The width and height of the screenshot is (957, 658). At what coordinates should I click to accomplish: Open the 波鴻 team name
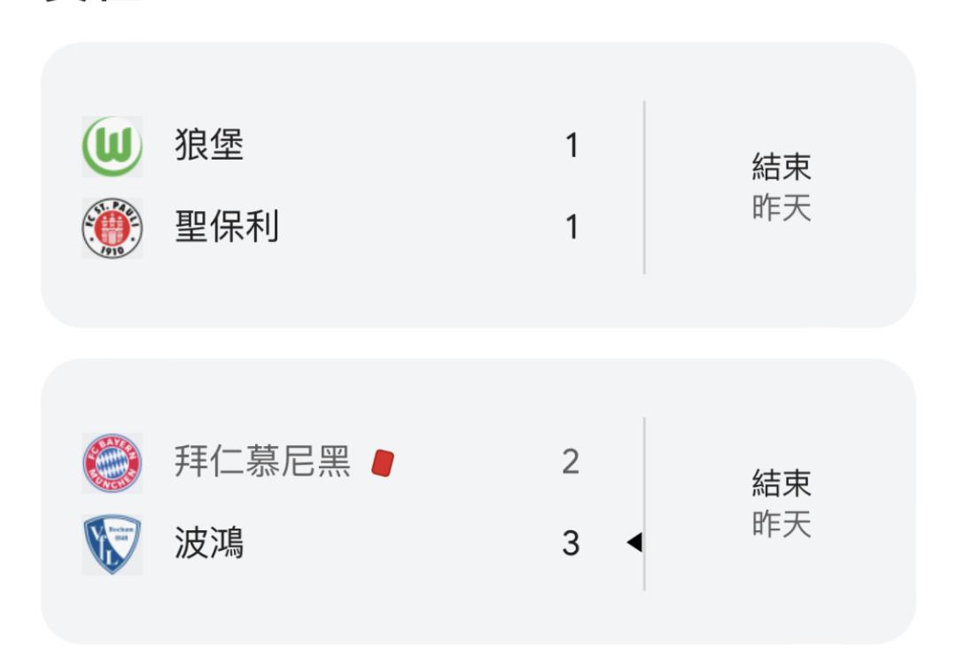click(209, 544)
